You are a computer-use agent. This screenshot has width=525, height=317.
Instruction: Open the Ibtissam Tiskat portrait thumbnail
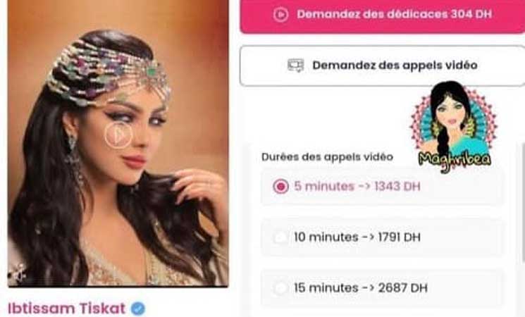[118, 143]
